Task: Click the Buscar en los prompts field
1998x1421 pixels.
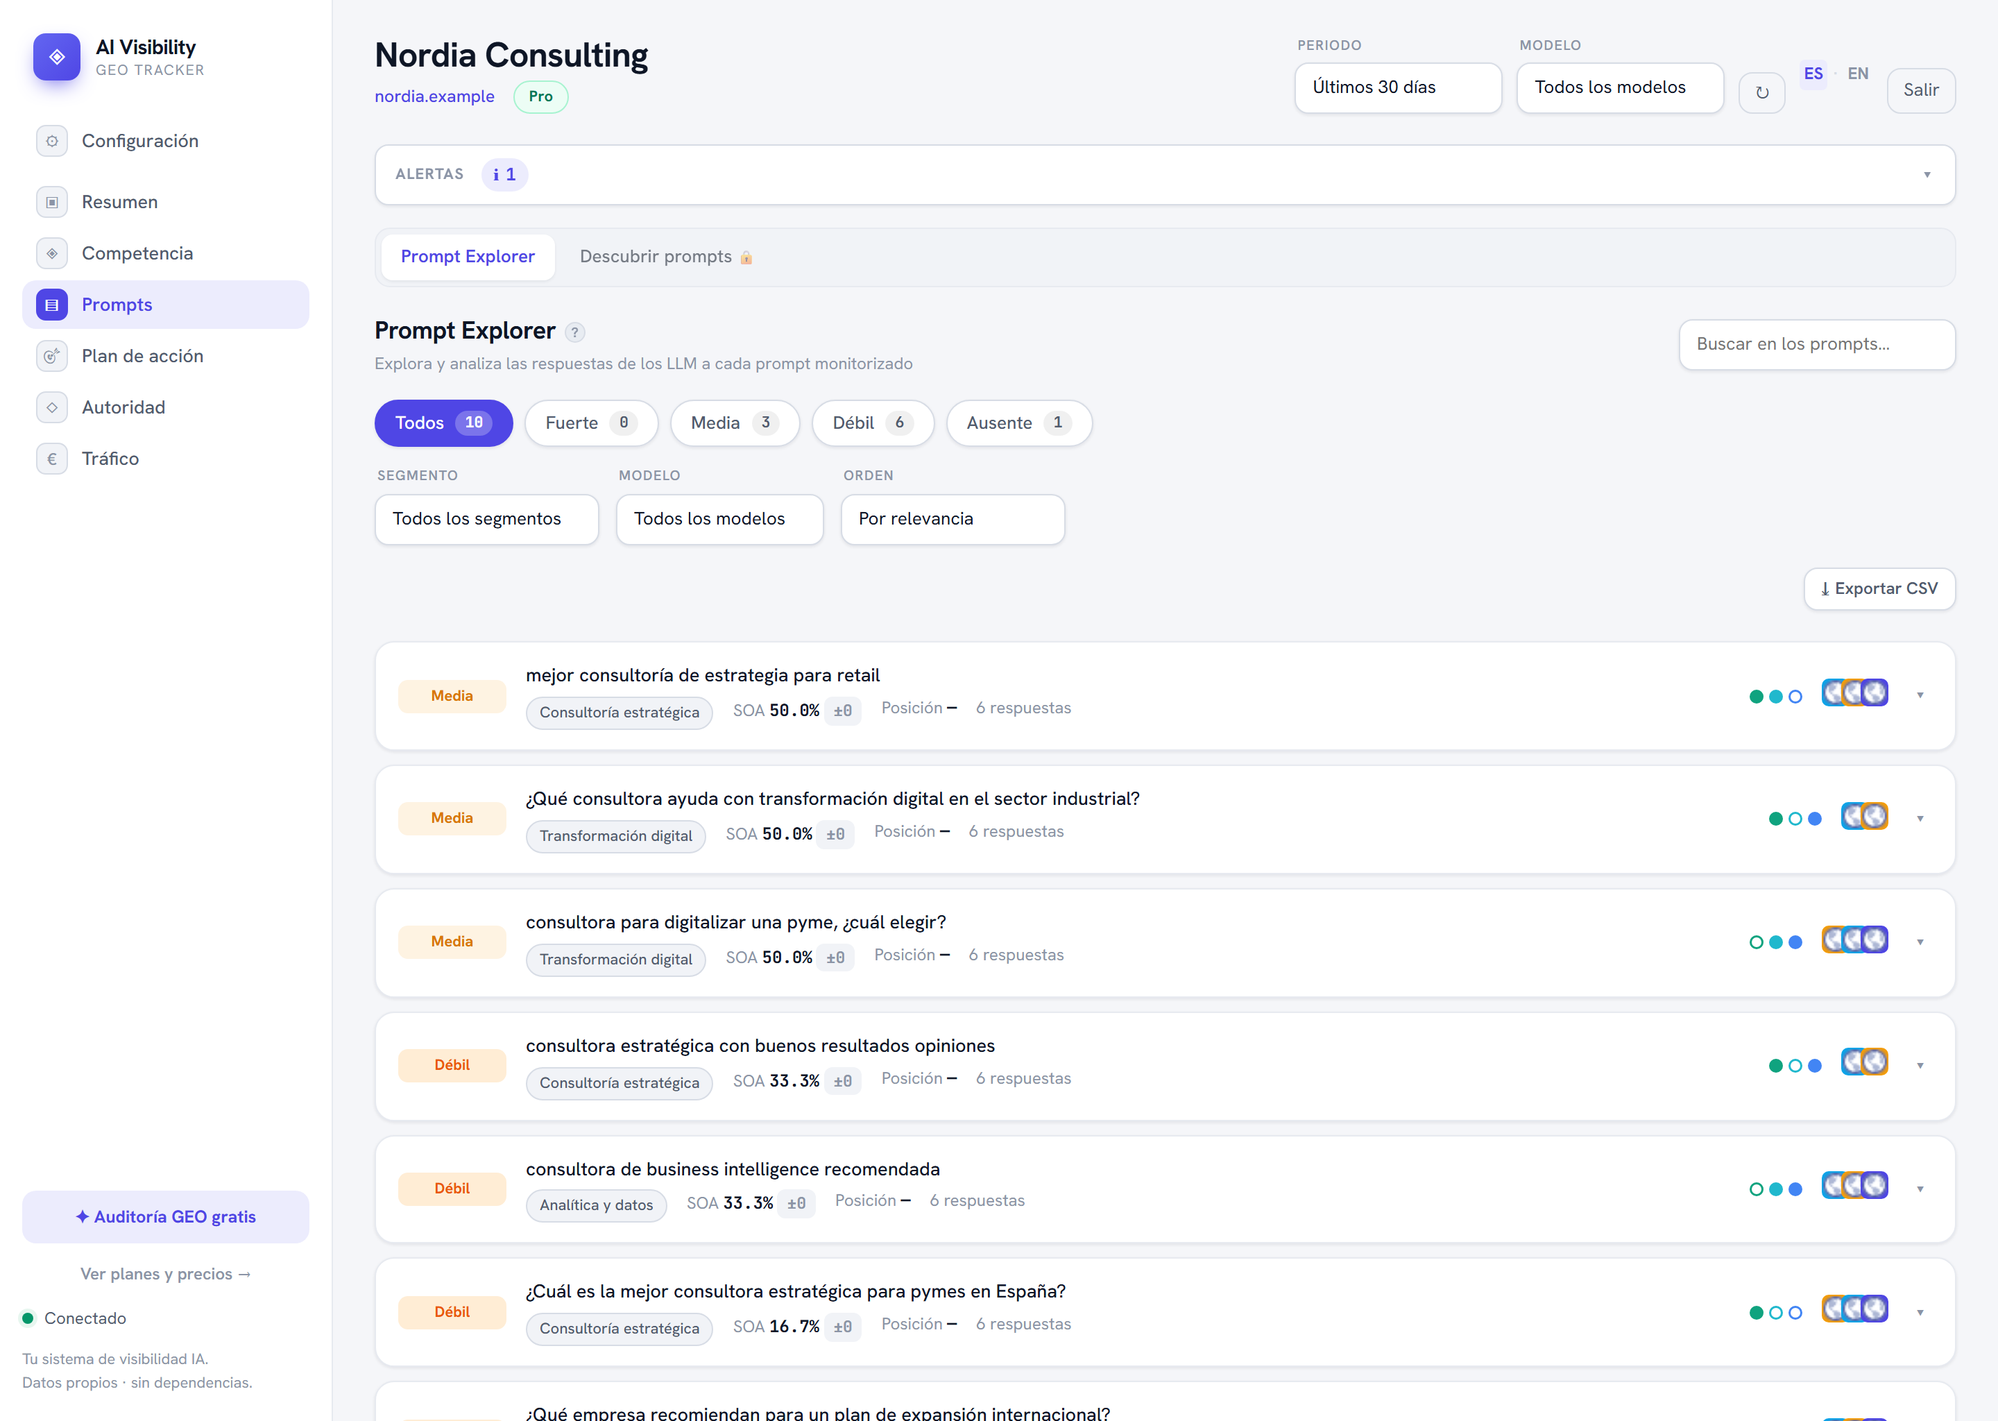Action: [x=1817, y=345]
